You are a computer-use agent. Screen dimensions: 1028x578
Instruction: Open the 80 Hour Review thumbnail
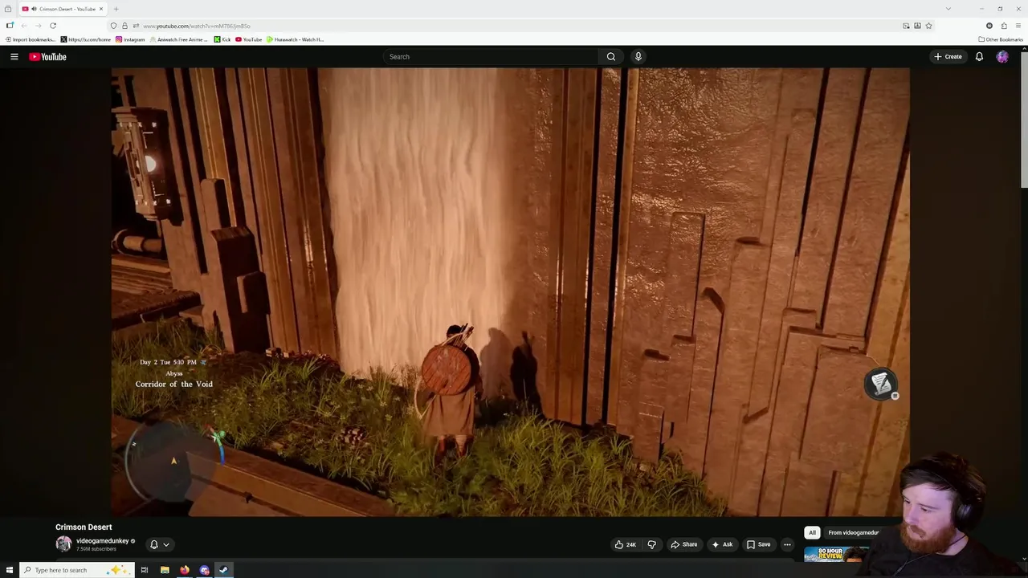pos(836,554)
